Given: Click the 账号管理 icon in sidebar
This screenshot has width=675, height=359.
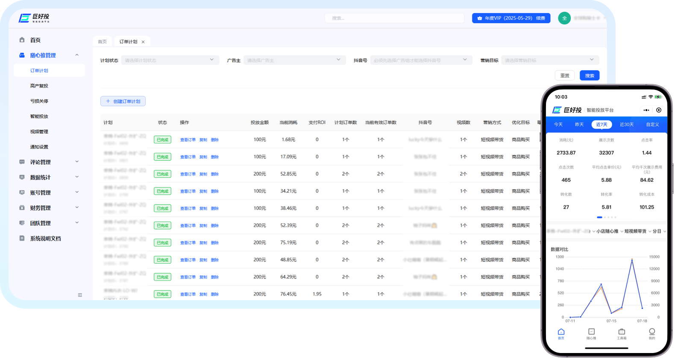Looking at the screenshot, I should [x=22, y=192].
